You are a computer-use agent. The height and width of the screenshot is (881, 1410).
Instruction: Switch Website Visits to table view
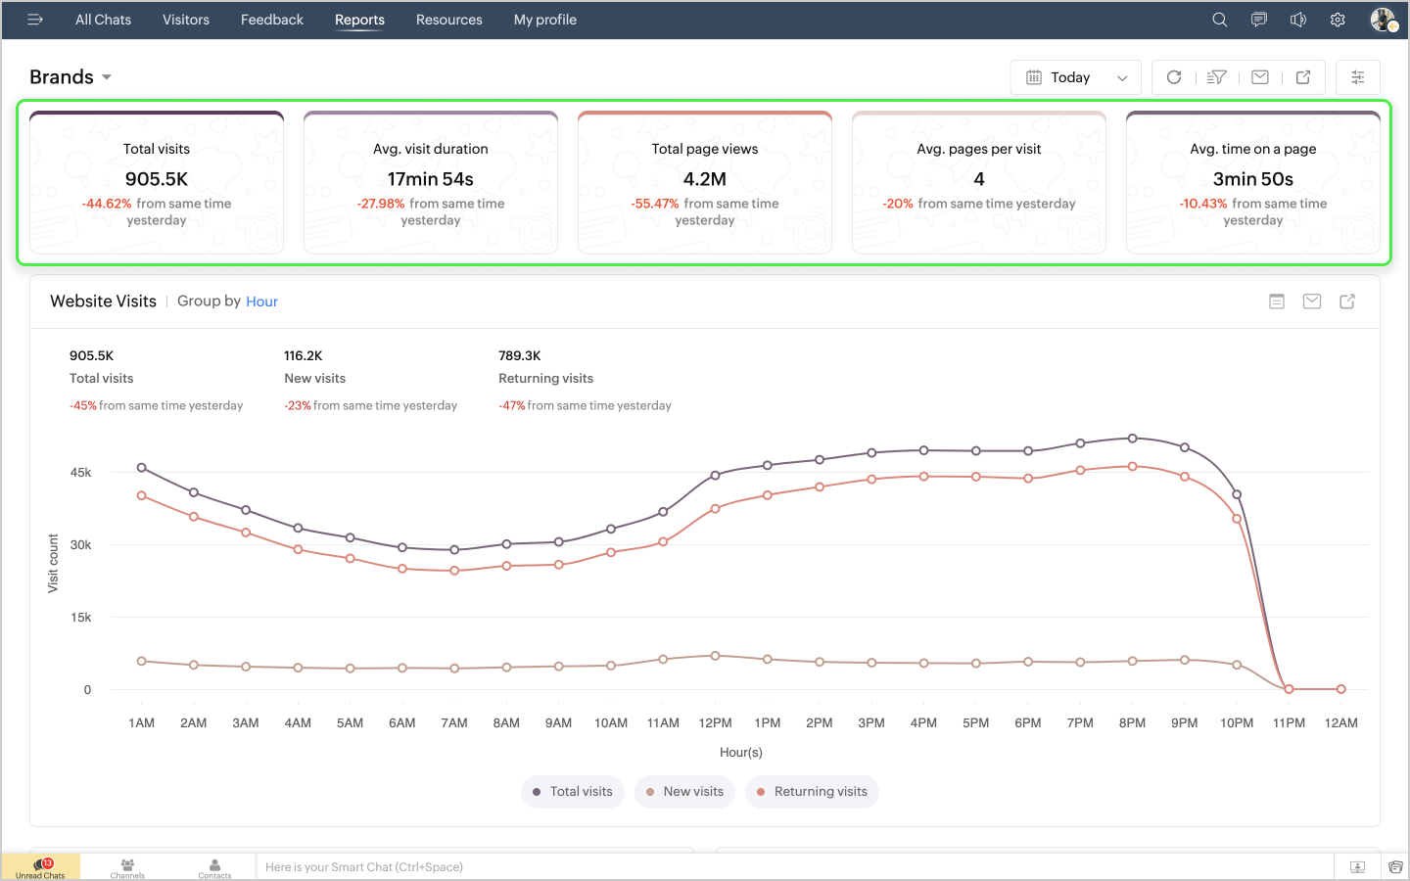[x=1277, y=301]
